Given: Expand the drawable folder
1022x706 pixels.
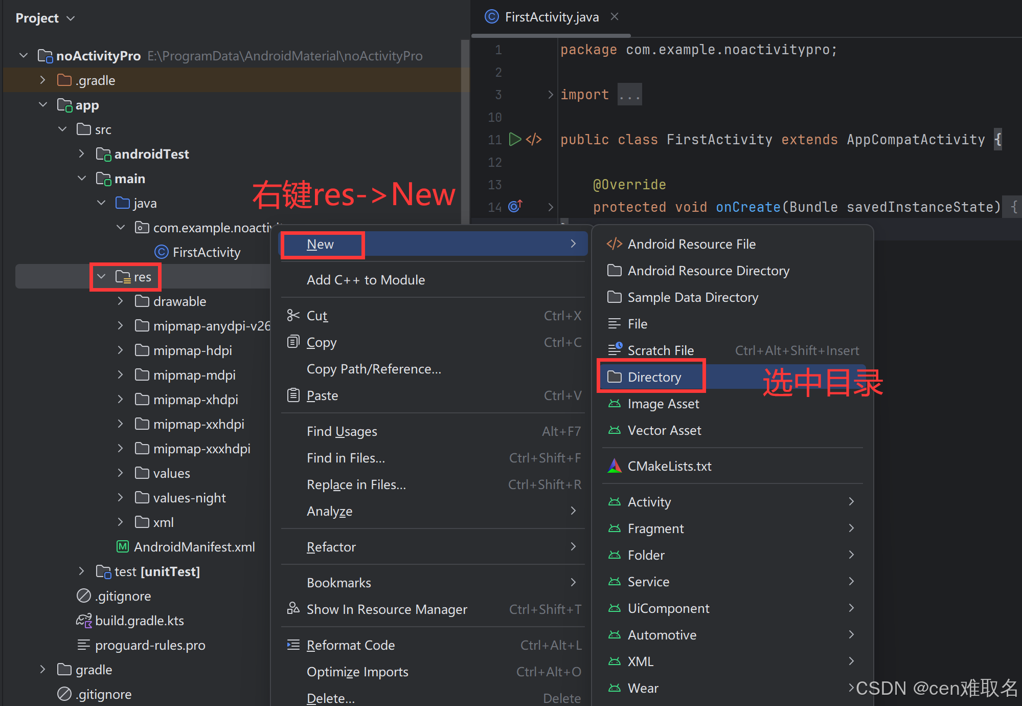Looking at the screenshot, I should [120, 301].
